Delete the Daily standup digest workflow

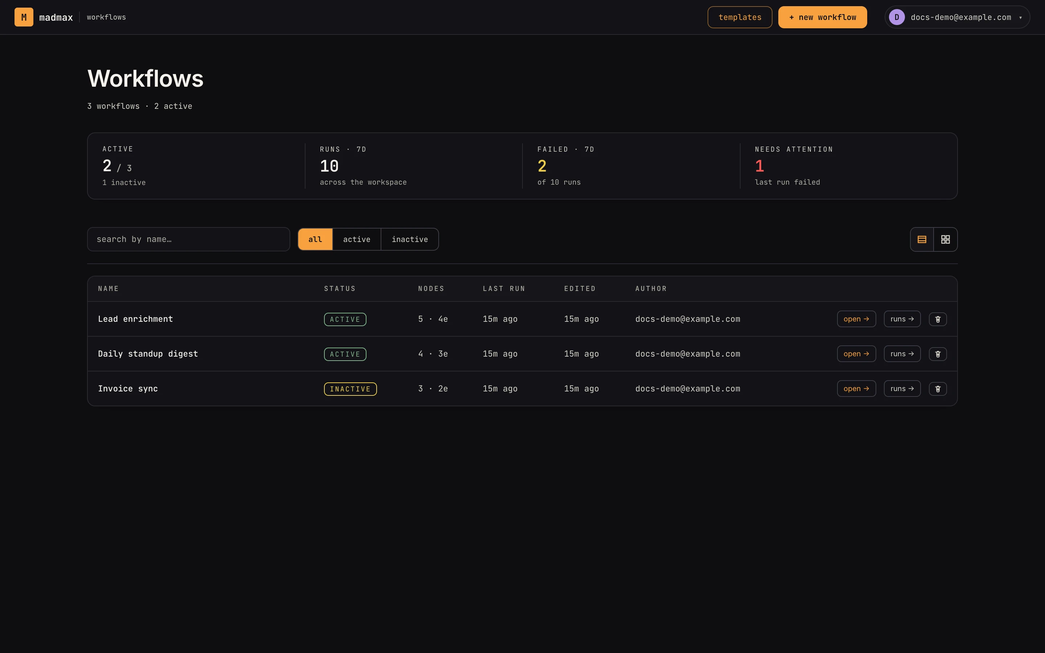pyautogui.click(x=938, y=354)
